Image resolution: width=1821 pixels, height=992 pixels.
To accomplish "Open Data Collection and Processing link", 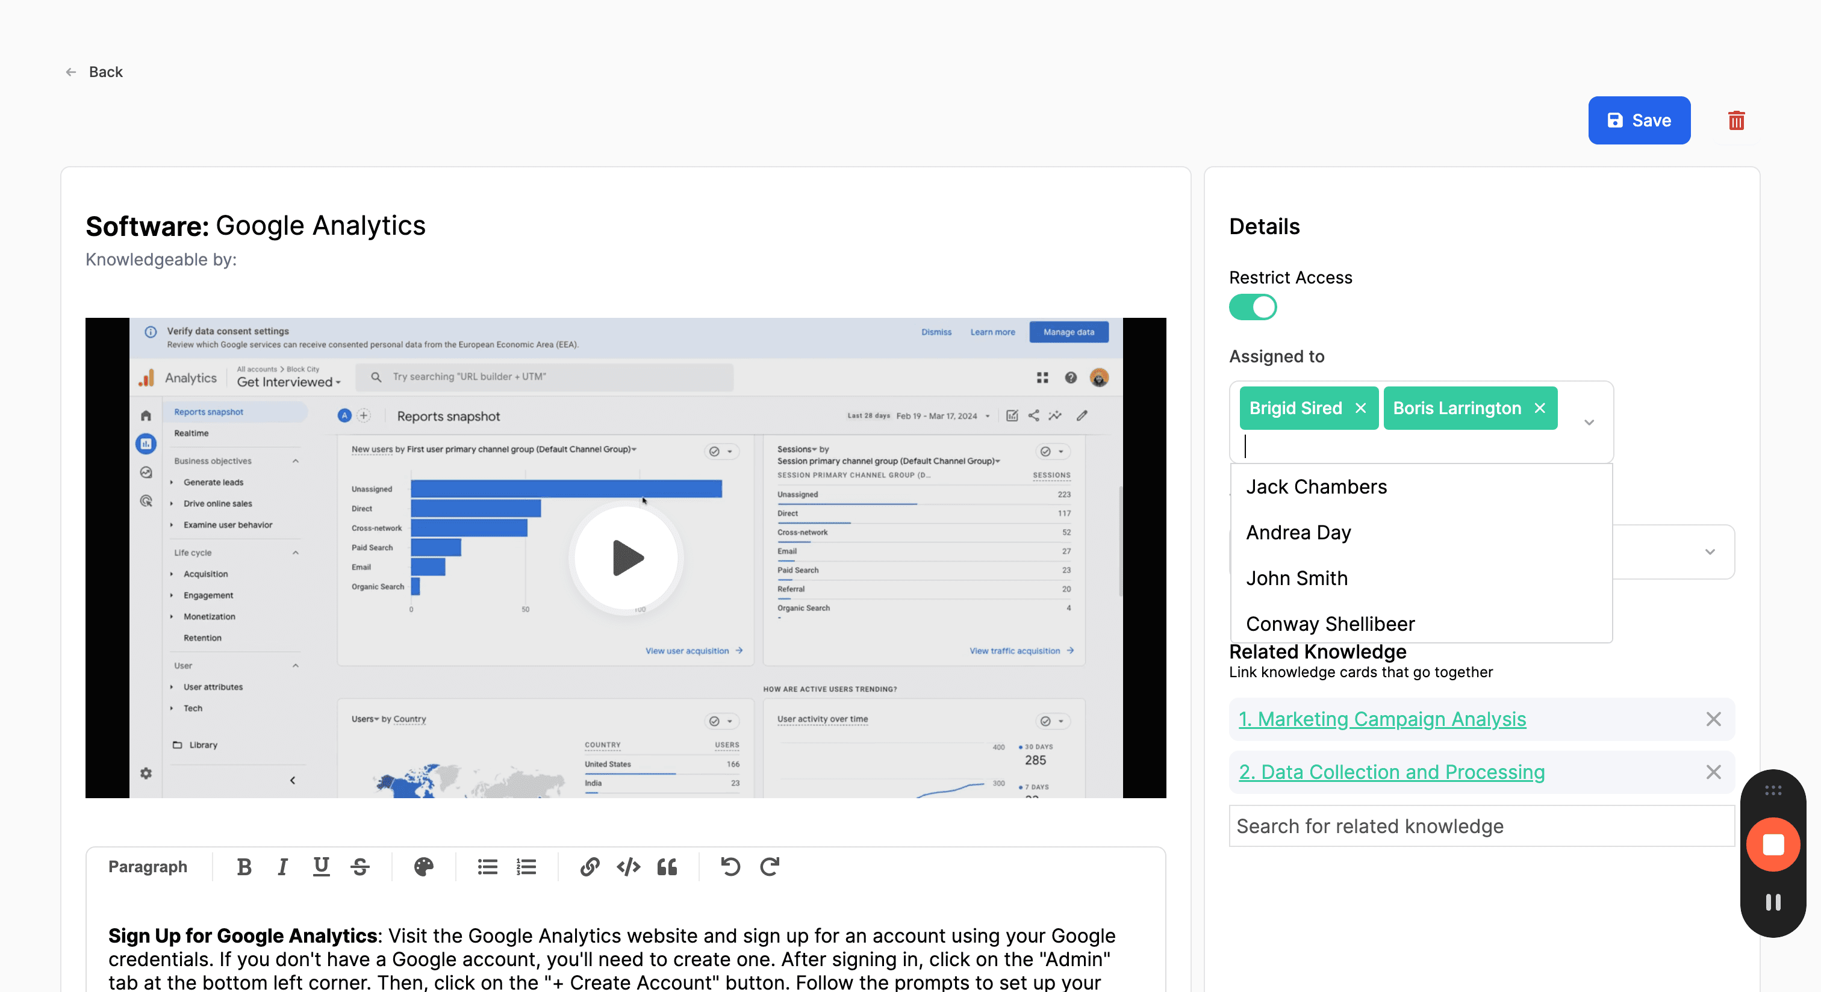I will [1391, 772].
